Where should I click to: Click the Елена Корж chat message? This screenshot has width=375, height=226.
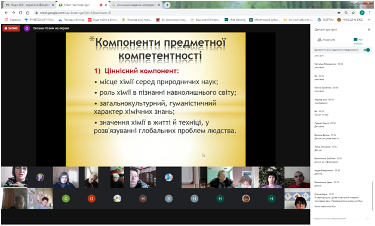339,200
